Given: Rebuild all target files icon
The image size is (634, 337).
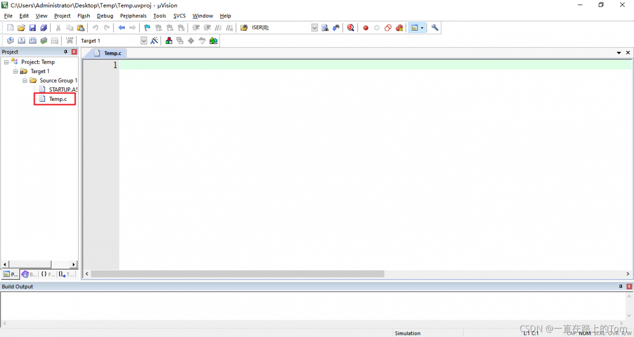Looking at the screenshot, I should [x=32, y=41].
